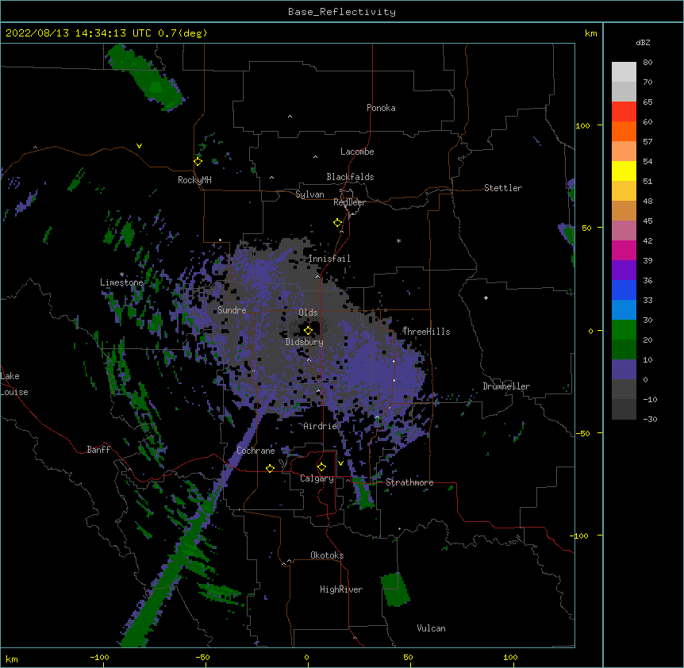The height and width of the screenshot is (668, 684).
Task: Click the white caret marker west of Lacombe
Action: [x=315, y=157]
